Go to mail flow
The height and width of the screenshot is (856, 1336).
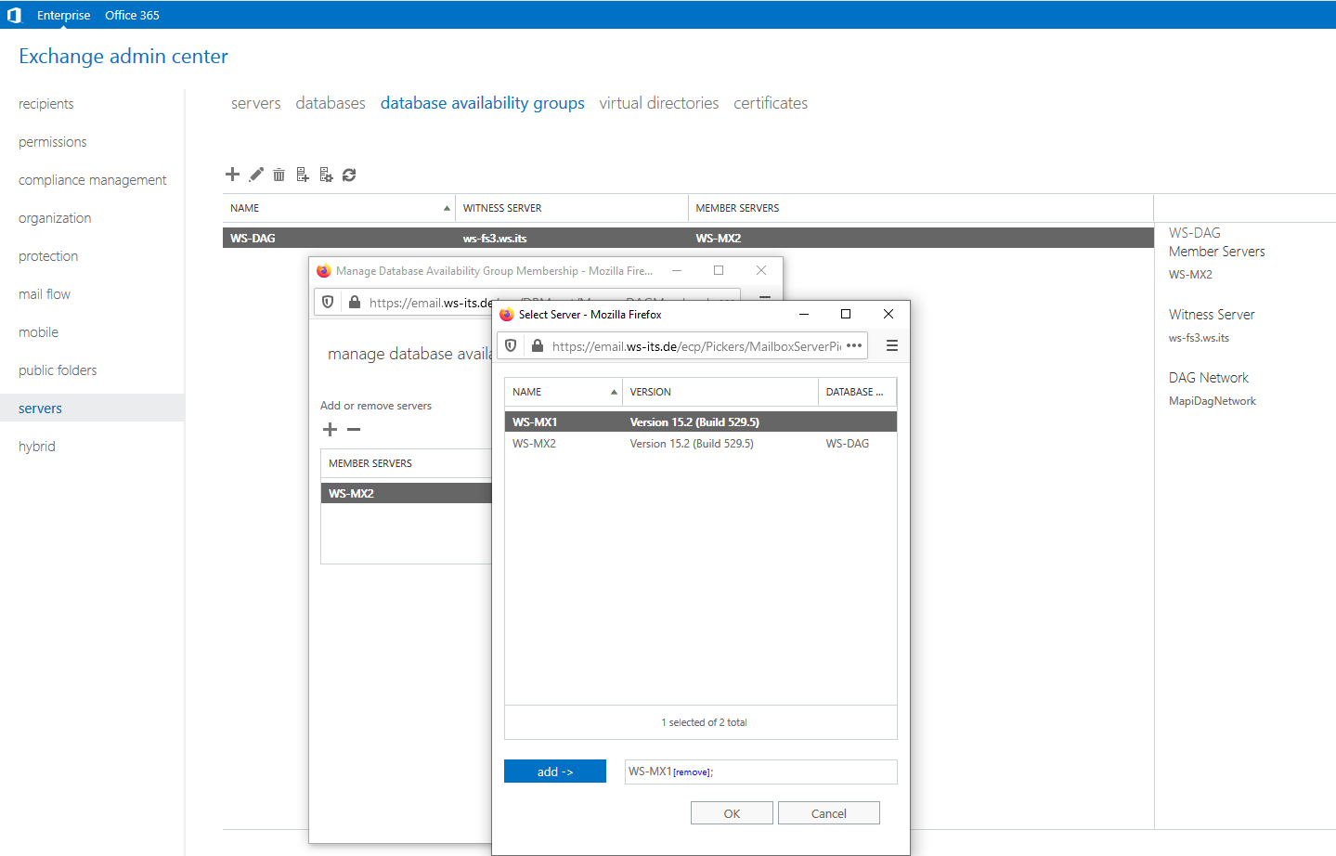click(x=45, y=294)
